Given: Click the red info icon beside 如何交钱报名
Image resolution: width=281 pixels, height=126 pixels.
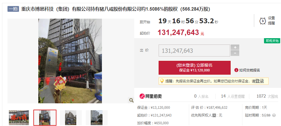Looking at the screenshot, I should tap(236, 70).
